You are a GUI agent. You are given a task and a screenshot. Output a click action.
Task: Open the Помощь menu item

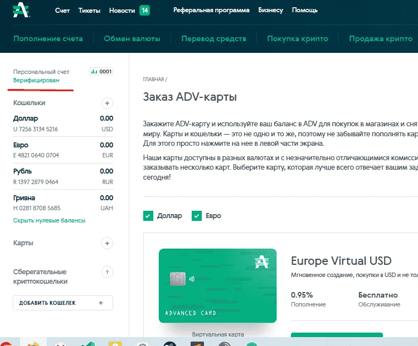[x=305, y=10]
